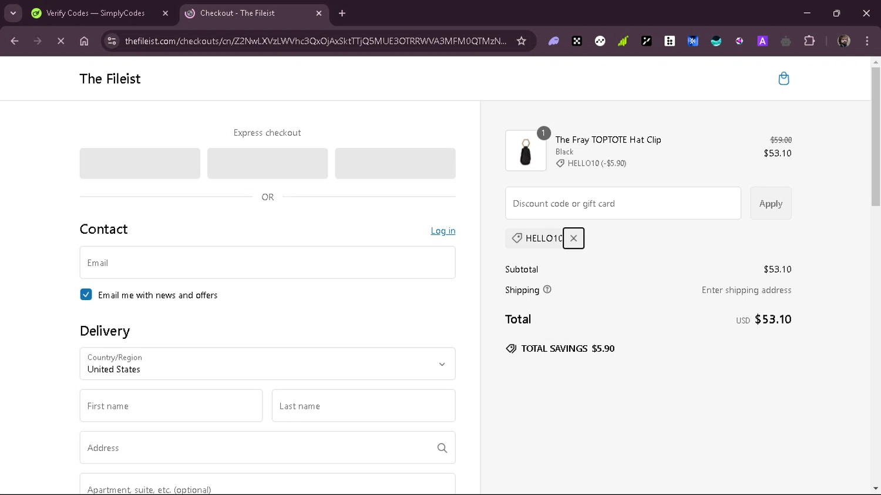Focus the Discount code or gift card field
The height and width of the screenshot is (495, 881).
point(623,203)
